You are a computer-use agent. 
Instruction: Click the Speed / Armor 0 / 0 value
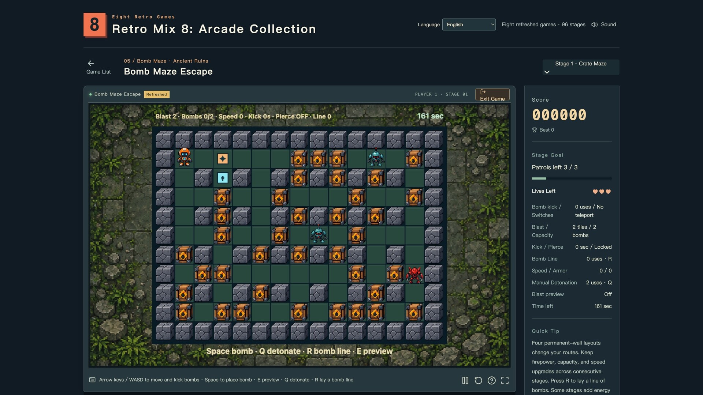[x=606, y=271]
